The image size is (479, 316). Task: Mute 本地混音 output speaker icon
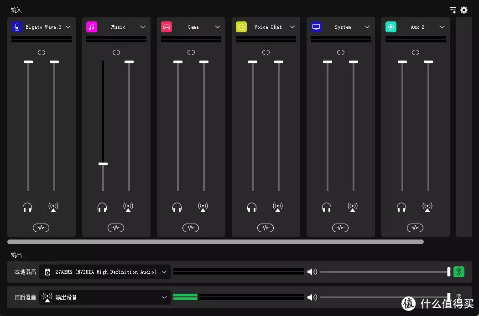[x=312, y=272]
